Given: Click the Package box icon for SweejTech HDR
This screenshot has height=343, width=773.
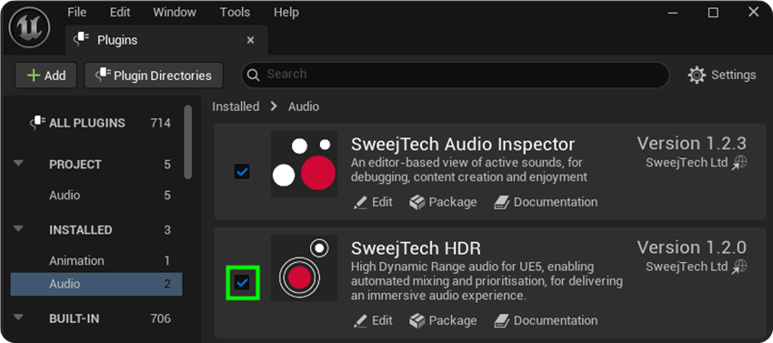Looking at the screenshot, I should (x=417, y=321).
